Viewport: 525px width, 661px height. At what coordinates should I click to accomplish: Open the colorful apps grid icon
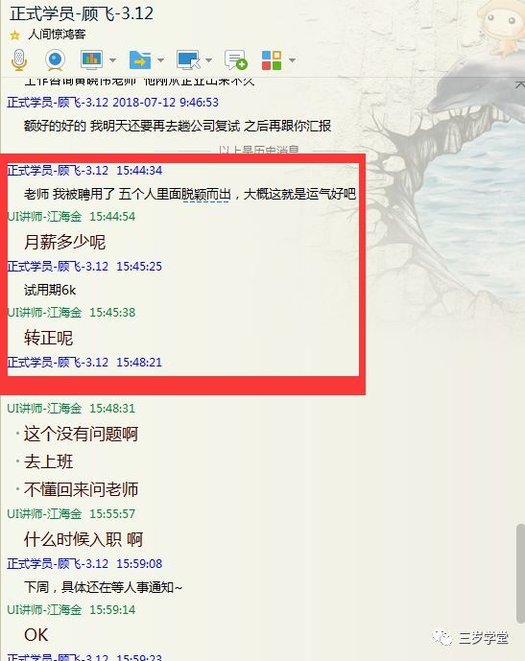[x=272, y=60]
